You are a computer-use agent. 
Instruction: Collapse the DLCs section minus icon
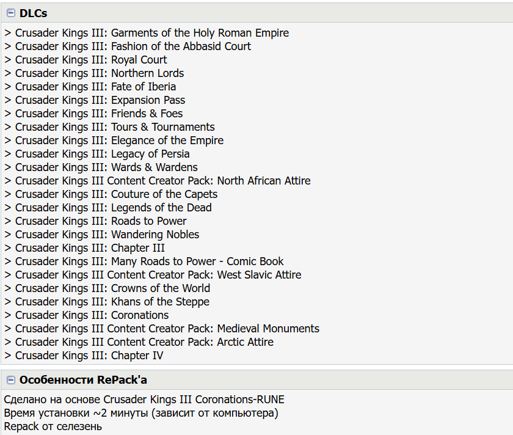[11, 13]
